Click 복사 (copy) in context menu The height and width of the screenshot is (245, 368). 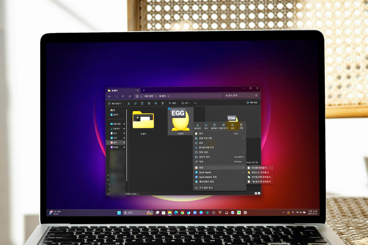pyautogui.click(x=206, y=127)
